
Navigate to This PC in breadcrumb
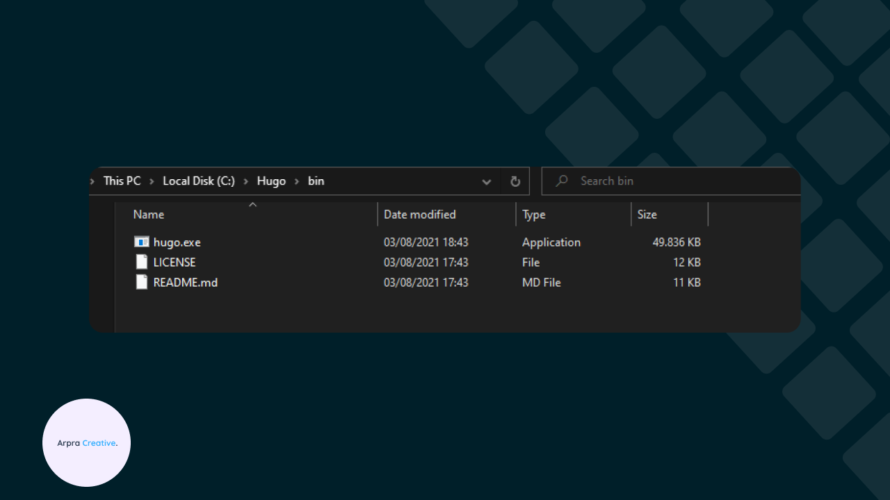pyautogui.click(x=122, y=181)
